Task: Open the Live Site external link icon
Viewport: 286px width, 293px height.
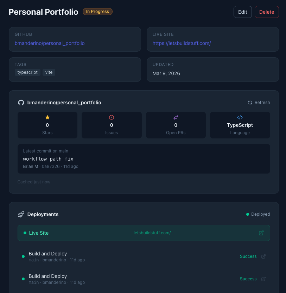Action: click(x=261, y=233)
